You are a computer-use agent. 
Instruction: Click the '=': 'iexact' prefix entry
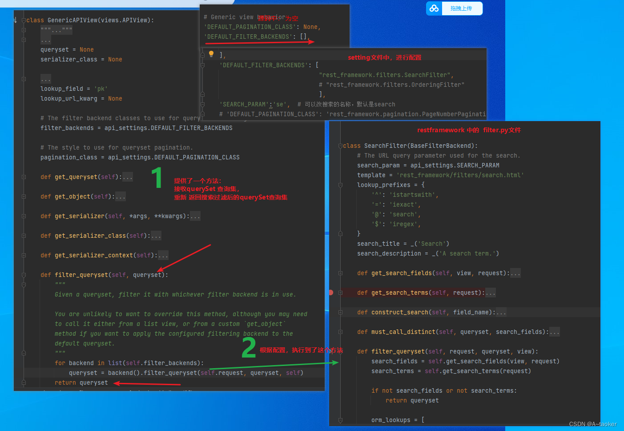tap(396, 204)
